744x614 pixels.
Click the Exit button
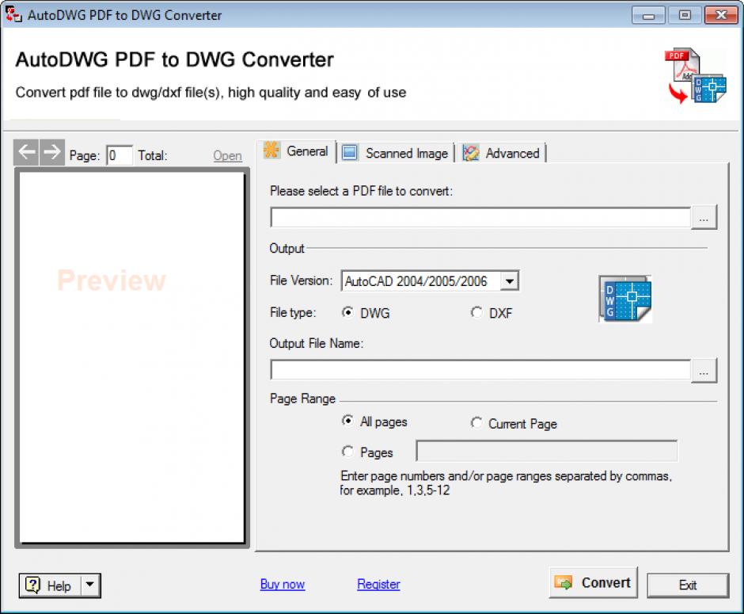click(688, 585)
